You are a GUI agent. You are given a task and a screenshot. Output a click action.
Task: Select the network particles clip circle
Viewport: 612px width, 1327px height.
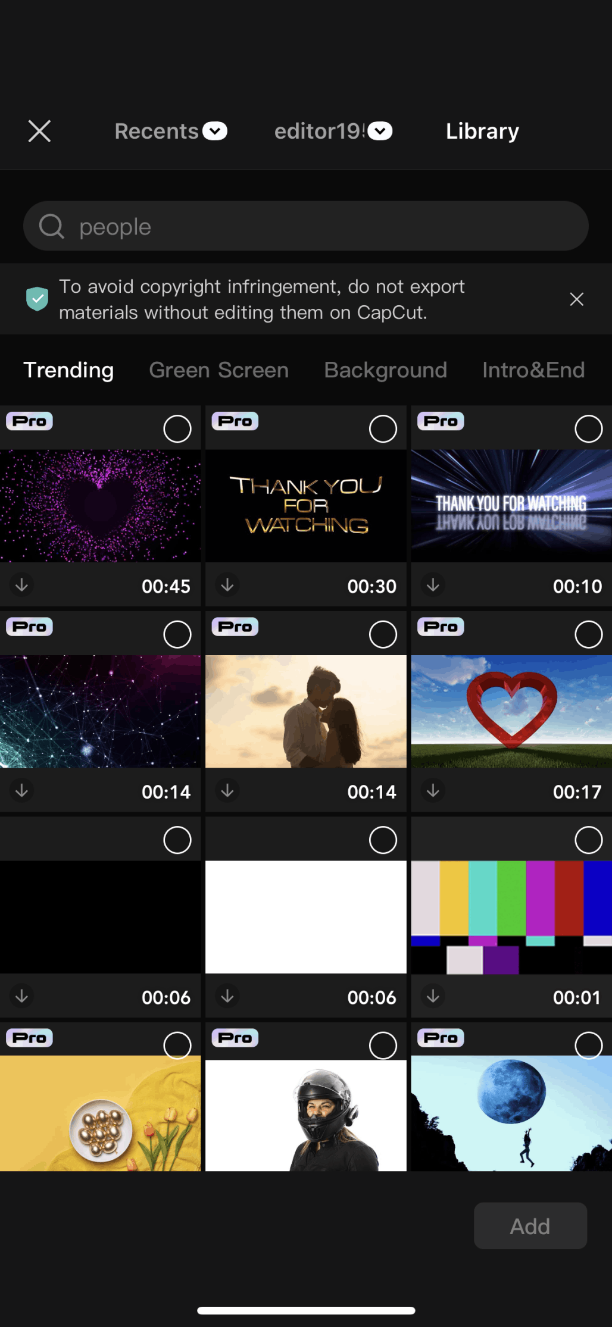tap(177, 634)
